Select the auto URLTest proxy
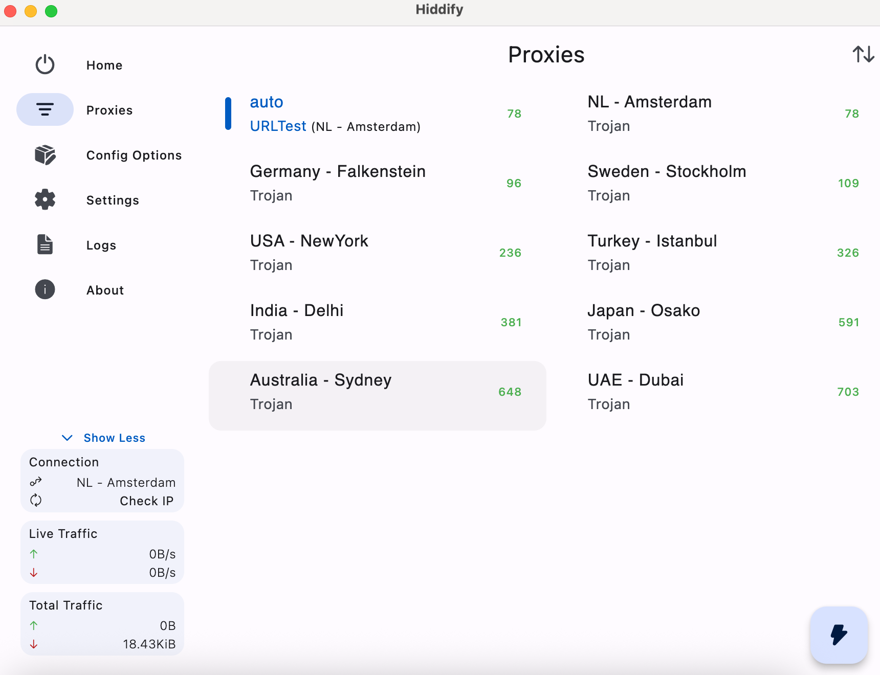 pyautogui.click(x=378, y=114)
